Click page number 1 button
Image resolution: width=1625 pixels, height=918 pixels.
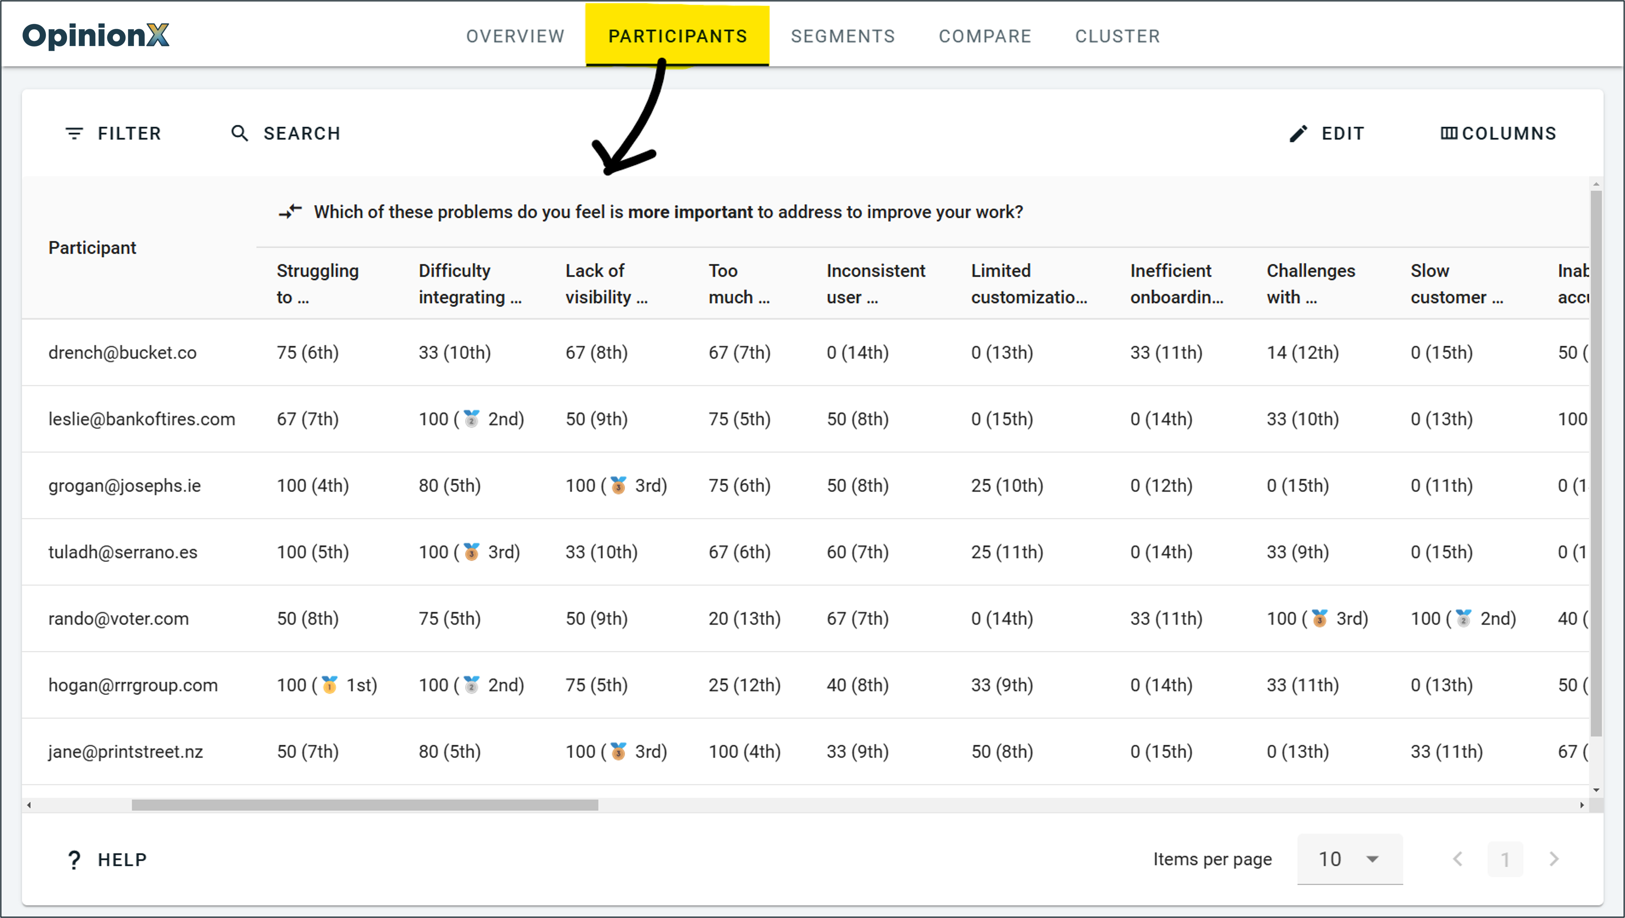click(1505, 859)
